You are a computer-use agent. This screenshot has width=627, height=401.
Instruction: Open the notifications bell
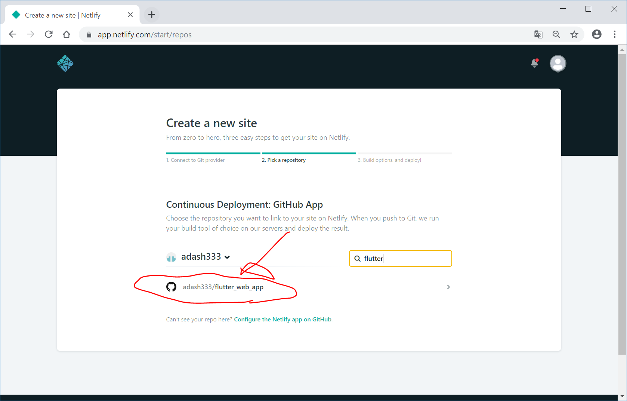[x=535, y=63]
